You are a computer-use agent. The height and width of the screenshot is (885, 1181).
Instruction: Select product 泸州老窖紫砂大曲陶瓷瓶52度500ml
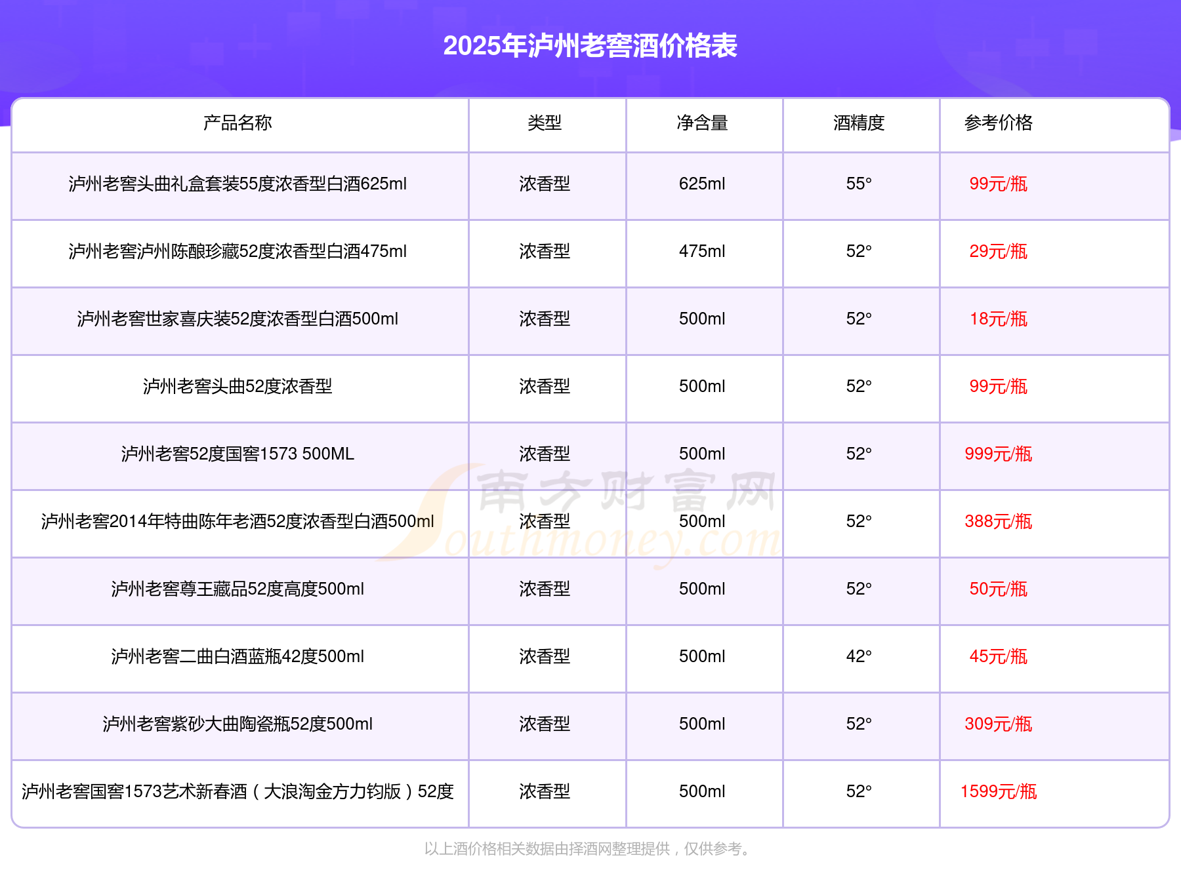click(x=238, y=724)
